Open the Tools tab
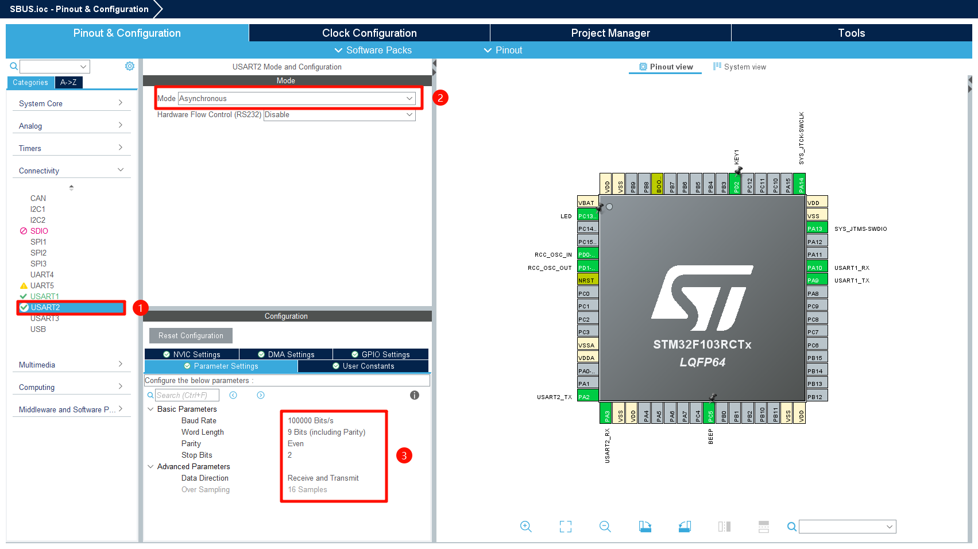The width and height of the screenshot is (978, 549). [852, 33]
